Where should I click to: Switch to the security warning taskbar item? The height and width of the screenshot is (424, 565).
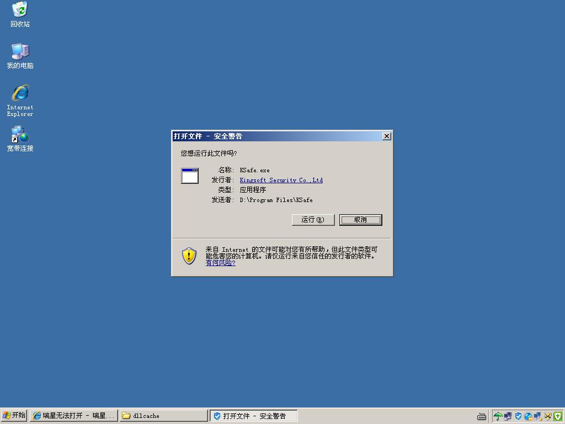coord(254,416)
